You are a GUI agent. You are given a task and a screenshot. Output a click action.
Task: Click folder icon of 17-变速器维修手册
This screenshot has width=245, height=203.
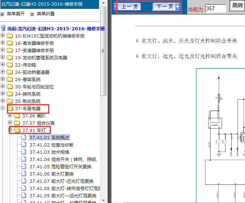(x=10, y=50)
